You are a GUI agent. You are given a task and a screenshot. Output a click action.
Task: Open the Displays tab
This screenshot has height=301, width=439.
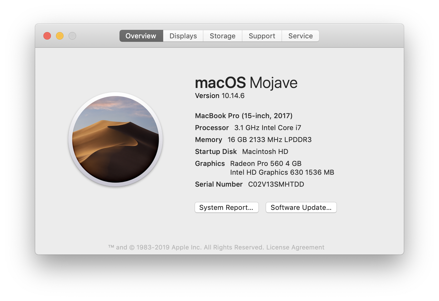point(183,36)
